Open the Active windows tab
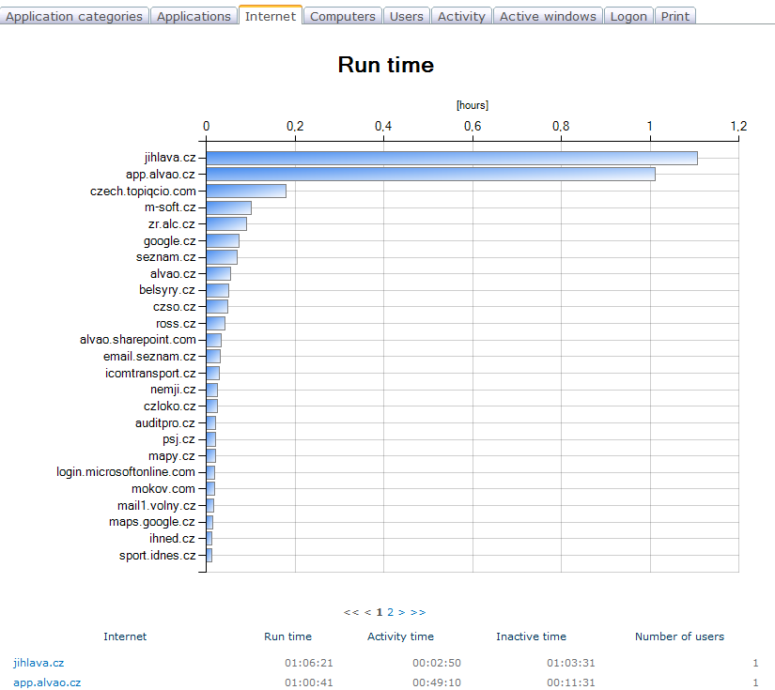 [548, 16]
